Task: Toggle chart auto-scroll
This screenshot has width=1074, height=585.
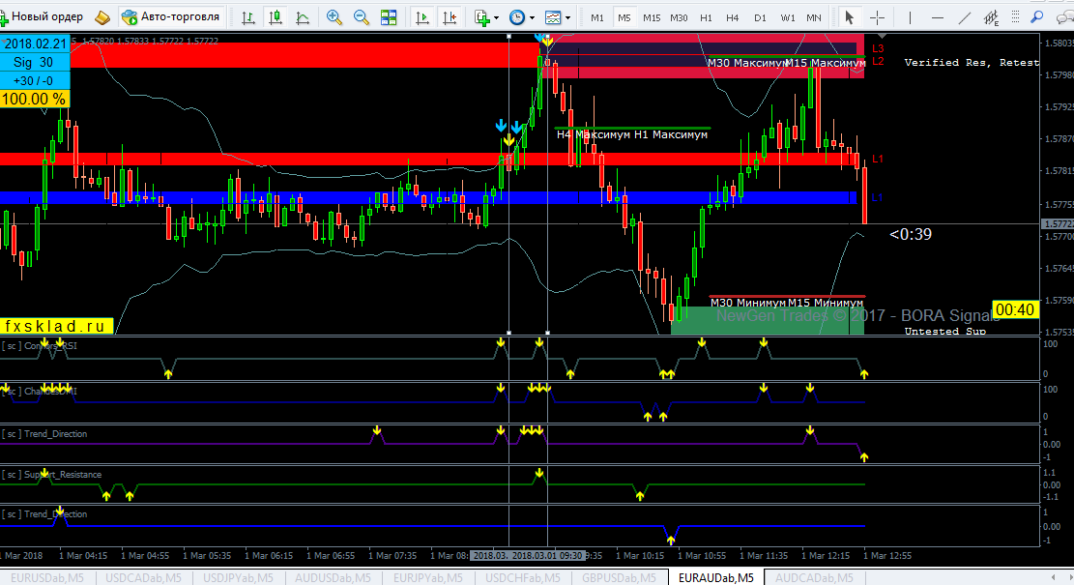Action: click(x=421, y=17)
